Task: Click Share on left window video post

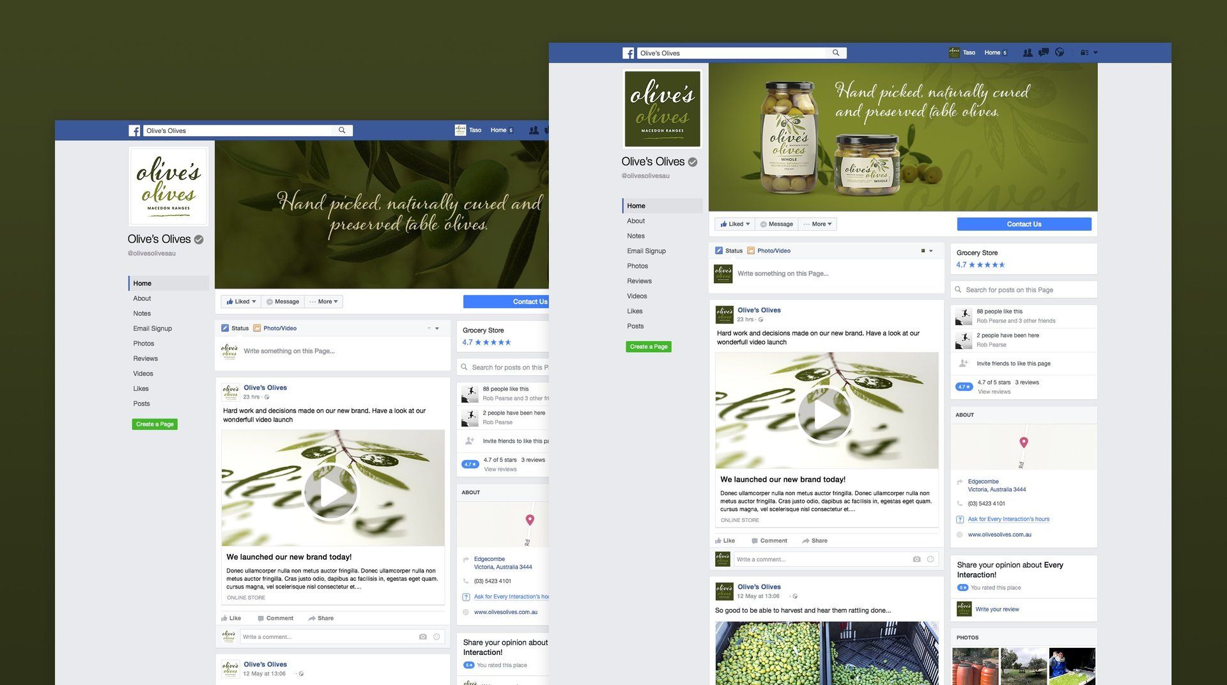Action: click(321, 618)
